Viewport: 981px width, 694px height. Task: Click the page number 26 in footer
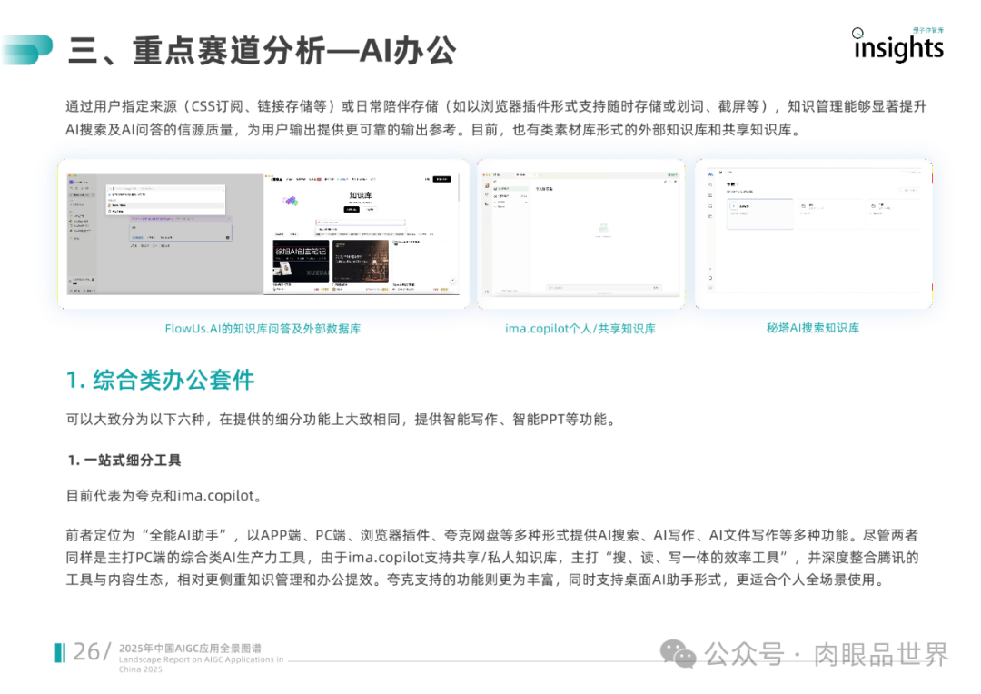(86, 652)
